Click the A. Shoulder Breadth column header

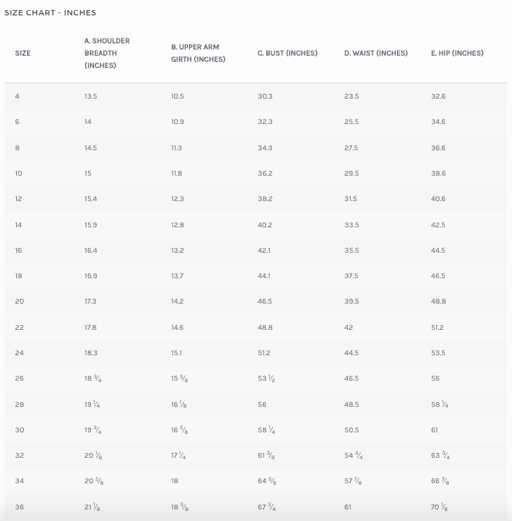pos(107,53)
